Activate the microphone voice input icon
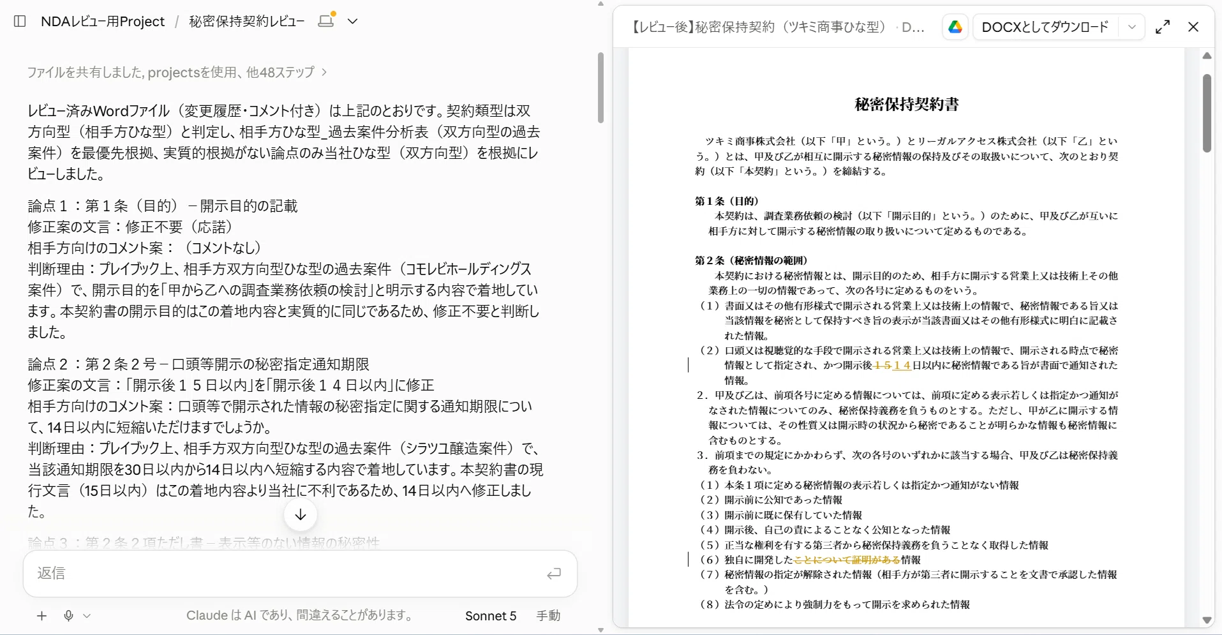This screenshot has width=1222, height=635. pyautogui.click(x=68, y=616)
